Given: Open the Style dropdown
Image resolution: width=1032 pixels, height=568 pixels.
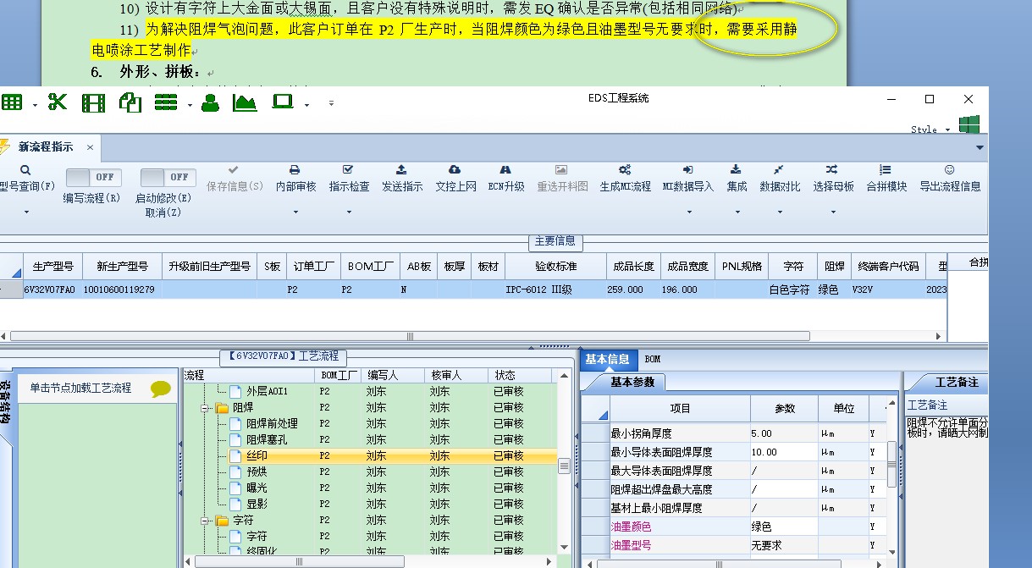Looking at the screenshot, I should 948,130.
